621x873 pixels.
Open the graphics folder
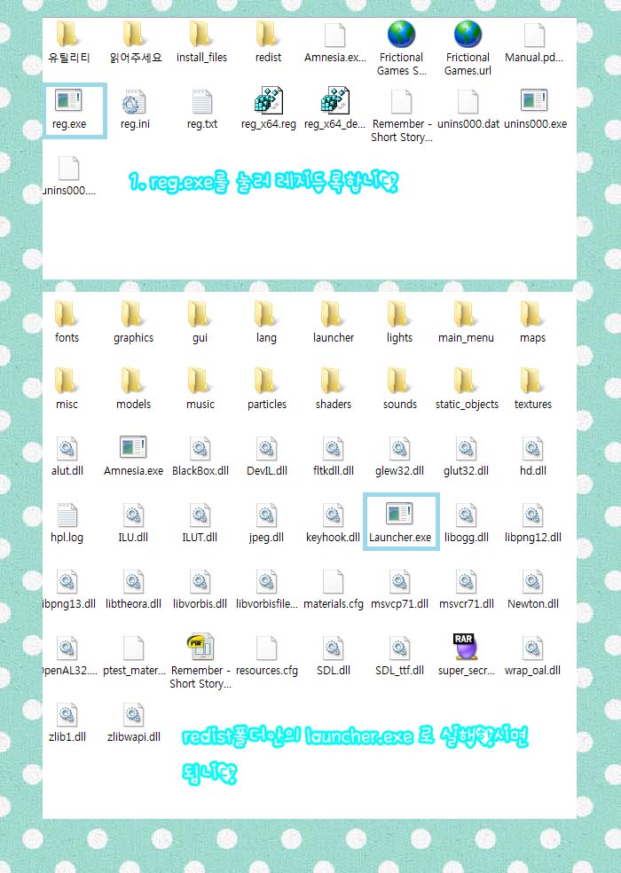click(132, 315)
